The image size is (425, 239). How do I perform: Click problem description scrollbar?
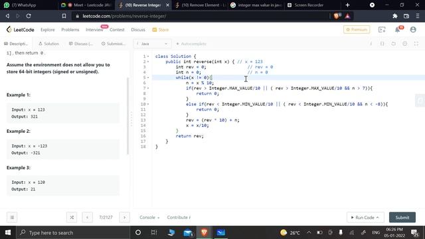click(x=128, y=116)
